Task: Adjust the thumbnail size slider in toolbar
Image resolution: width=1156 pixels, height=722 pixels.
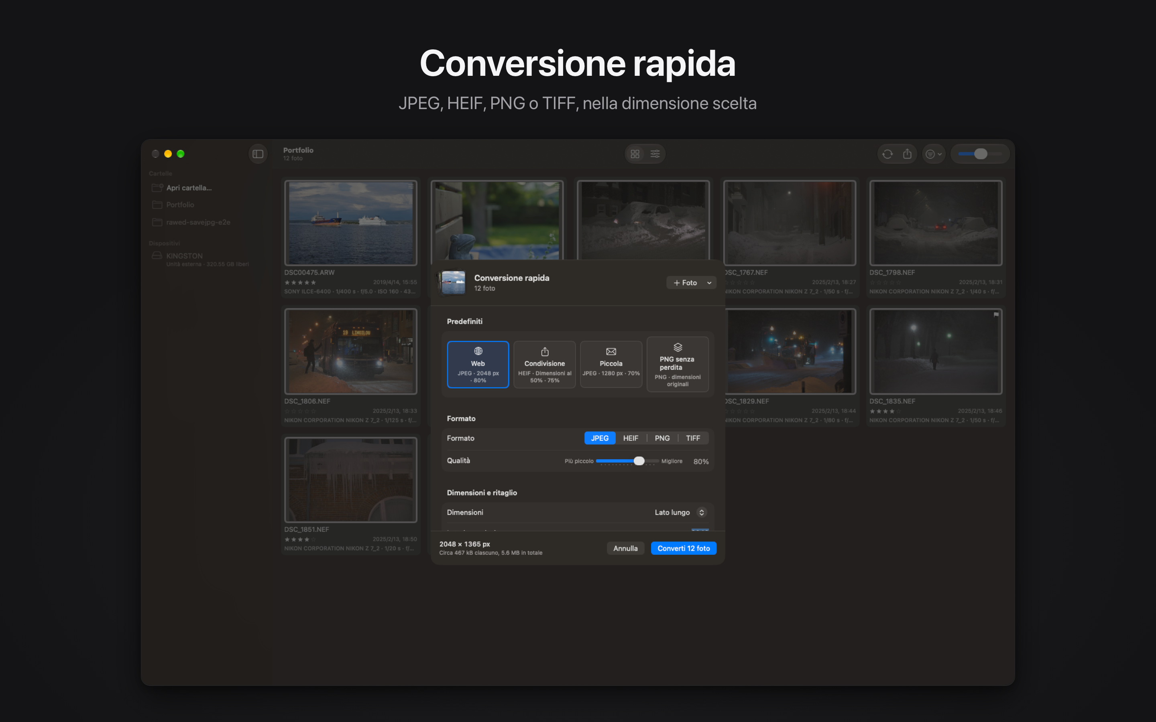Action: (980, 154)
